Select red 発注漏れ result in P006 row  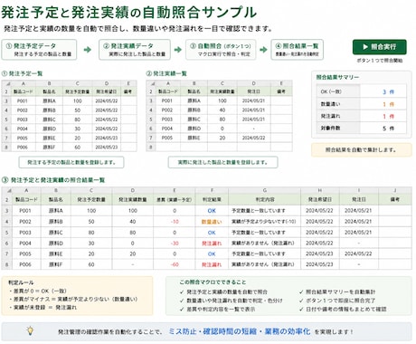pyautogui.click(x=212, y=264)
